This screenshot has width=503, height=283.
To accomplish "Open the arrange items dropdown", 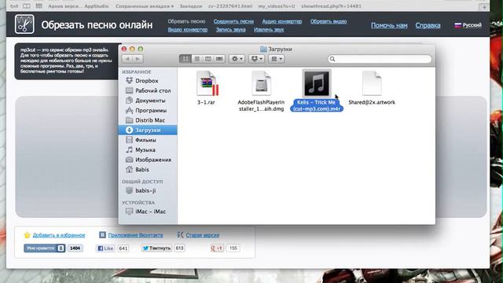I will (276, 59).
